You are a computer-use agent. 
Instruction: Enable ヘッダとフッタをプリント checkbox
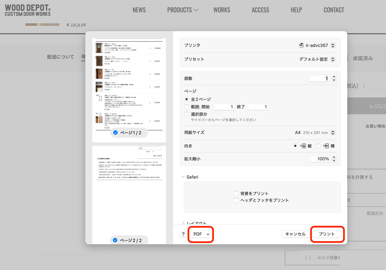coord(236,200)
